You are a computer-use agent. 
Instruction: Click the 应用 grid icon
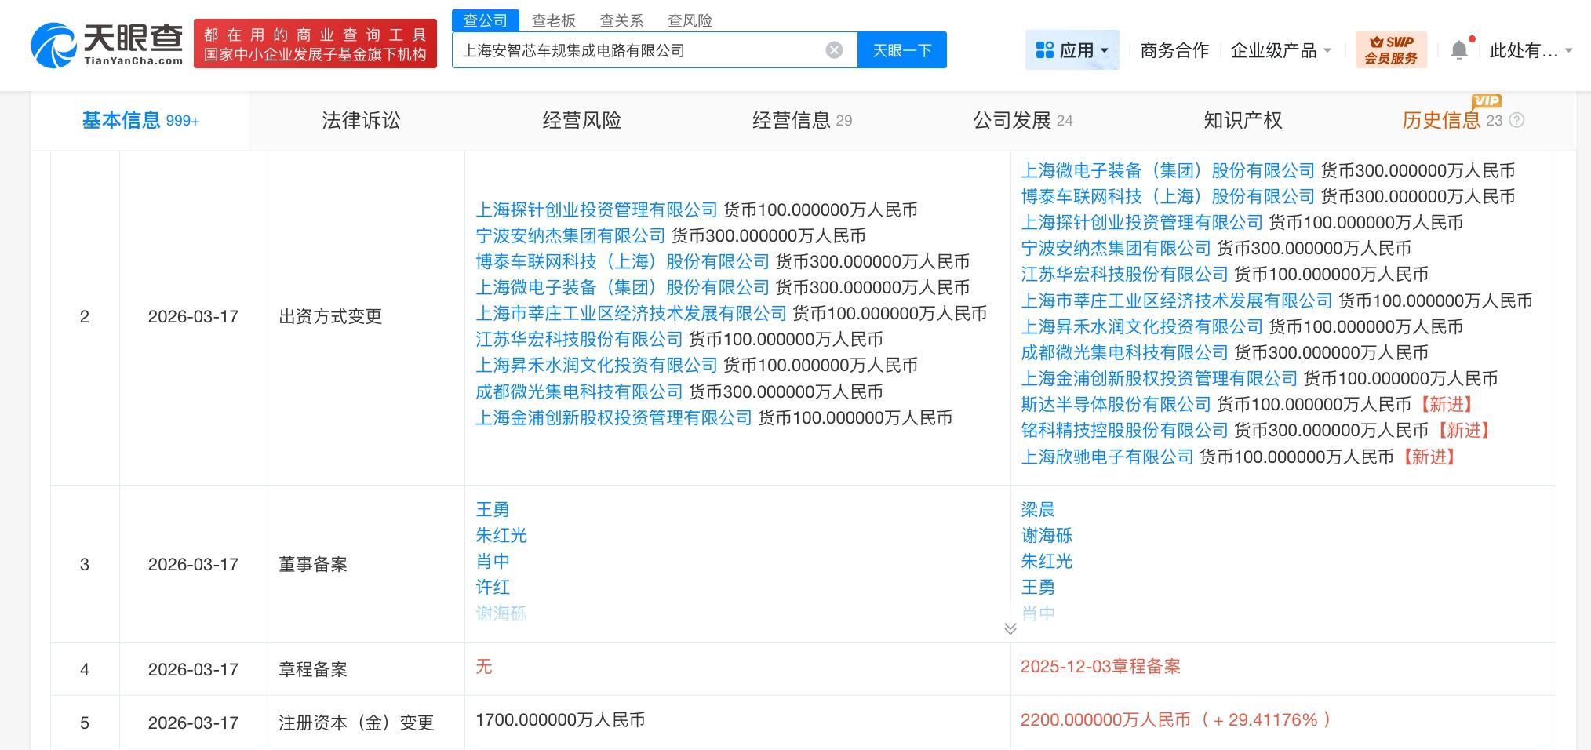[1044, 50]
